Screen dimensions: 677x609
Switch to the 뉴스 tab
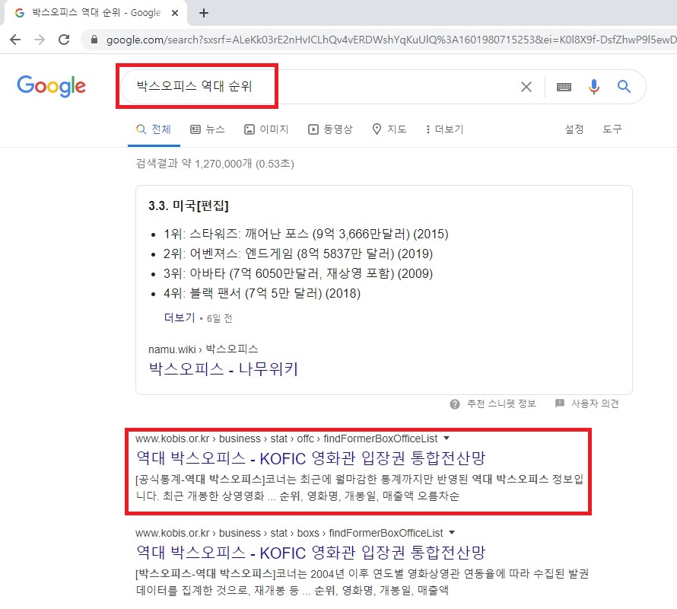point(208,129)
